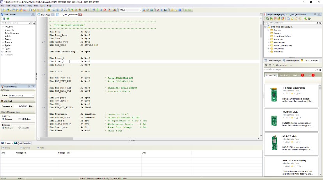
Task: Toggle the Warnings messages checkbox
Action: (x=21, y=148)
